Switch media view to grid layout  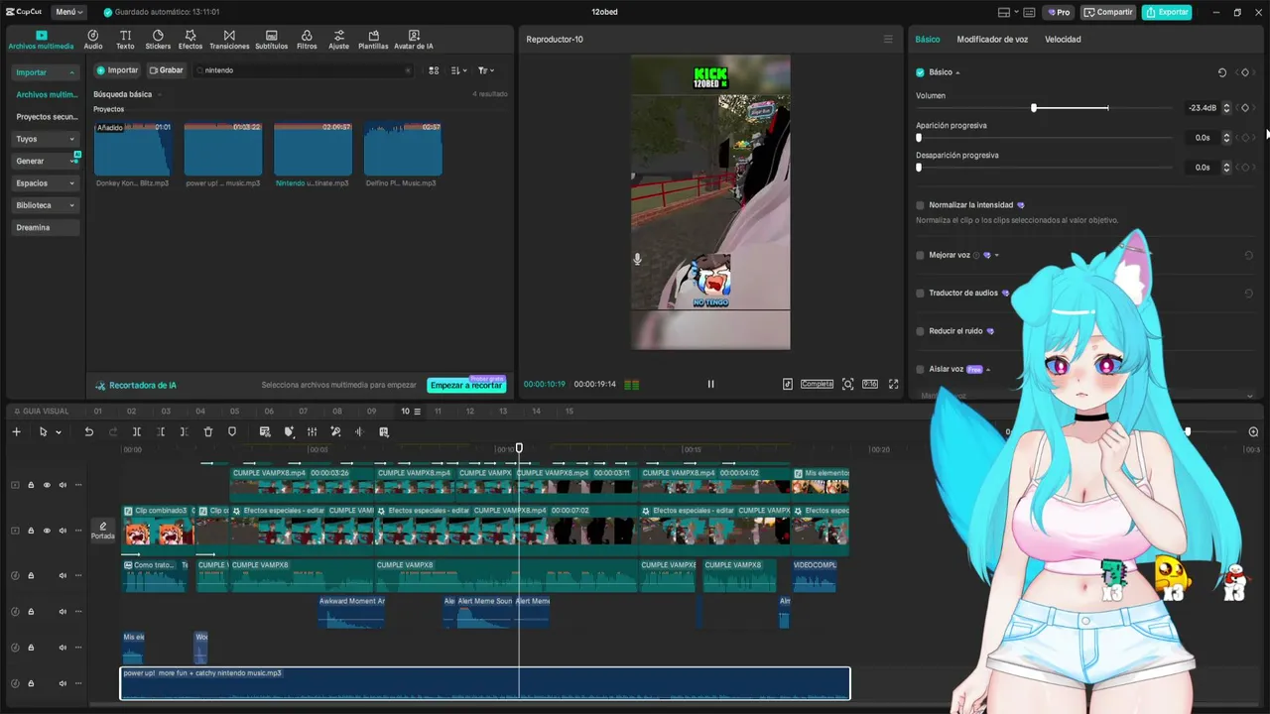coord(434,70)
